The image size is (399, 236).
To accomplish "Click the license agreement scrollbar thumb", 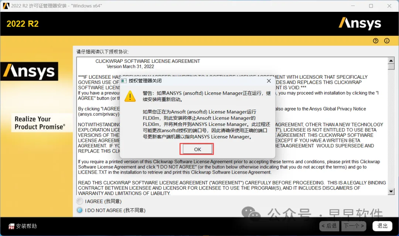I will click(x=391, y=66).
